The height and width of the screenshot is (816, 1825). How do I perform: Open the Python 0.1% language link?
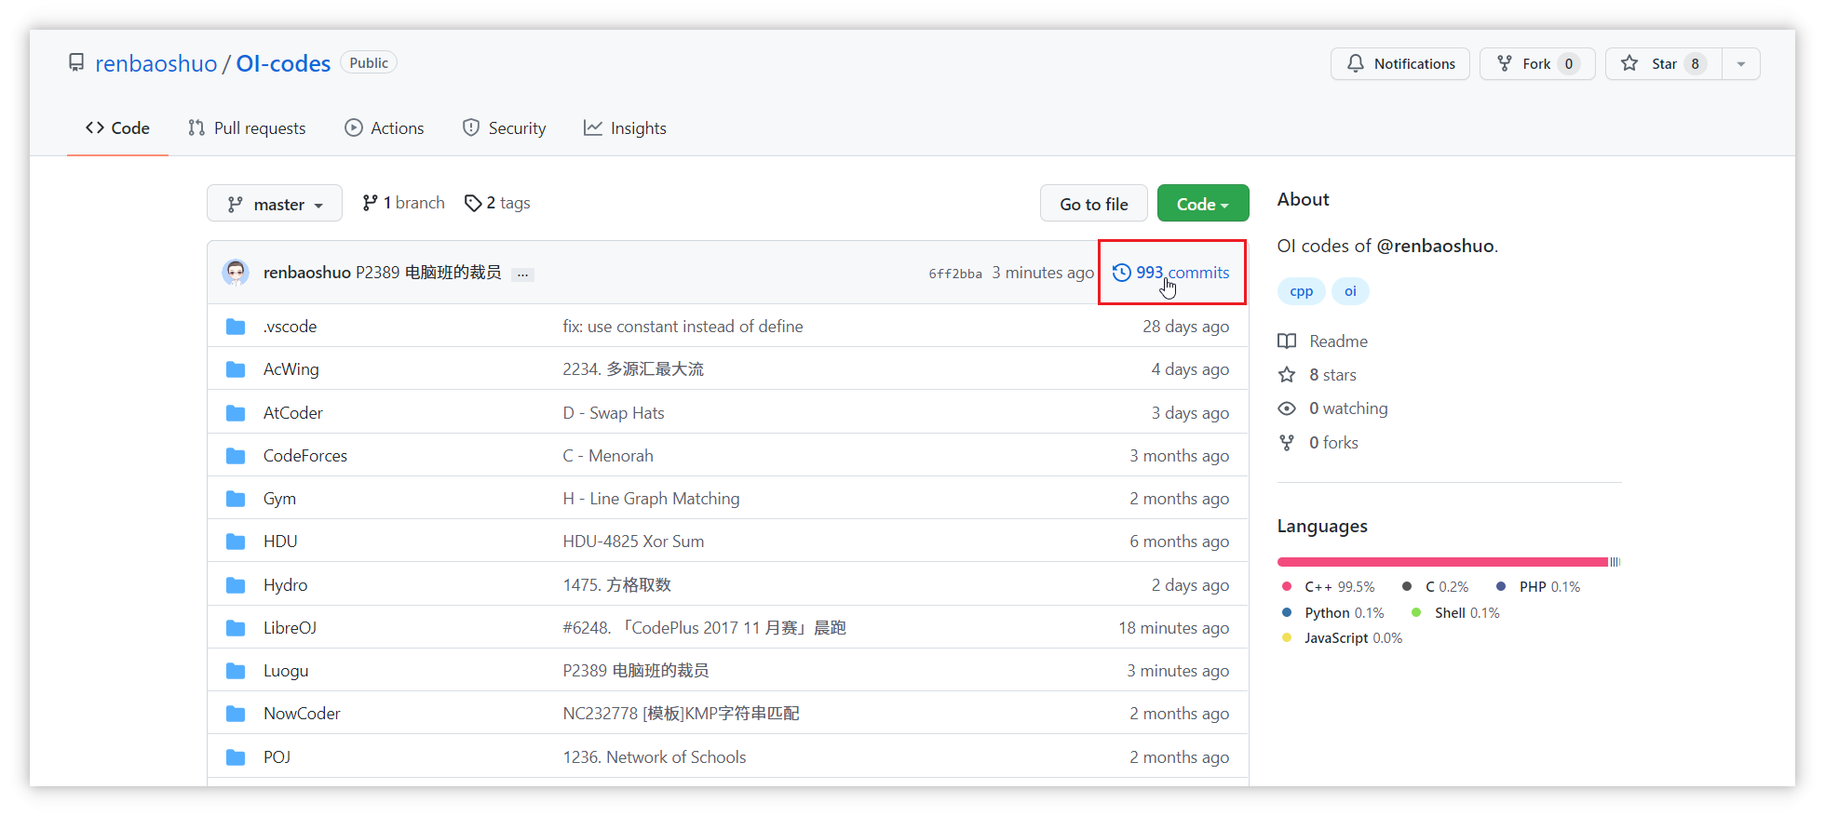tap(1333, 613)
